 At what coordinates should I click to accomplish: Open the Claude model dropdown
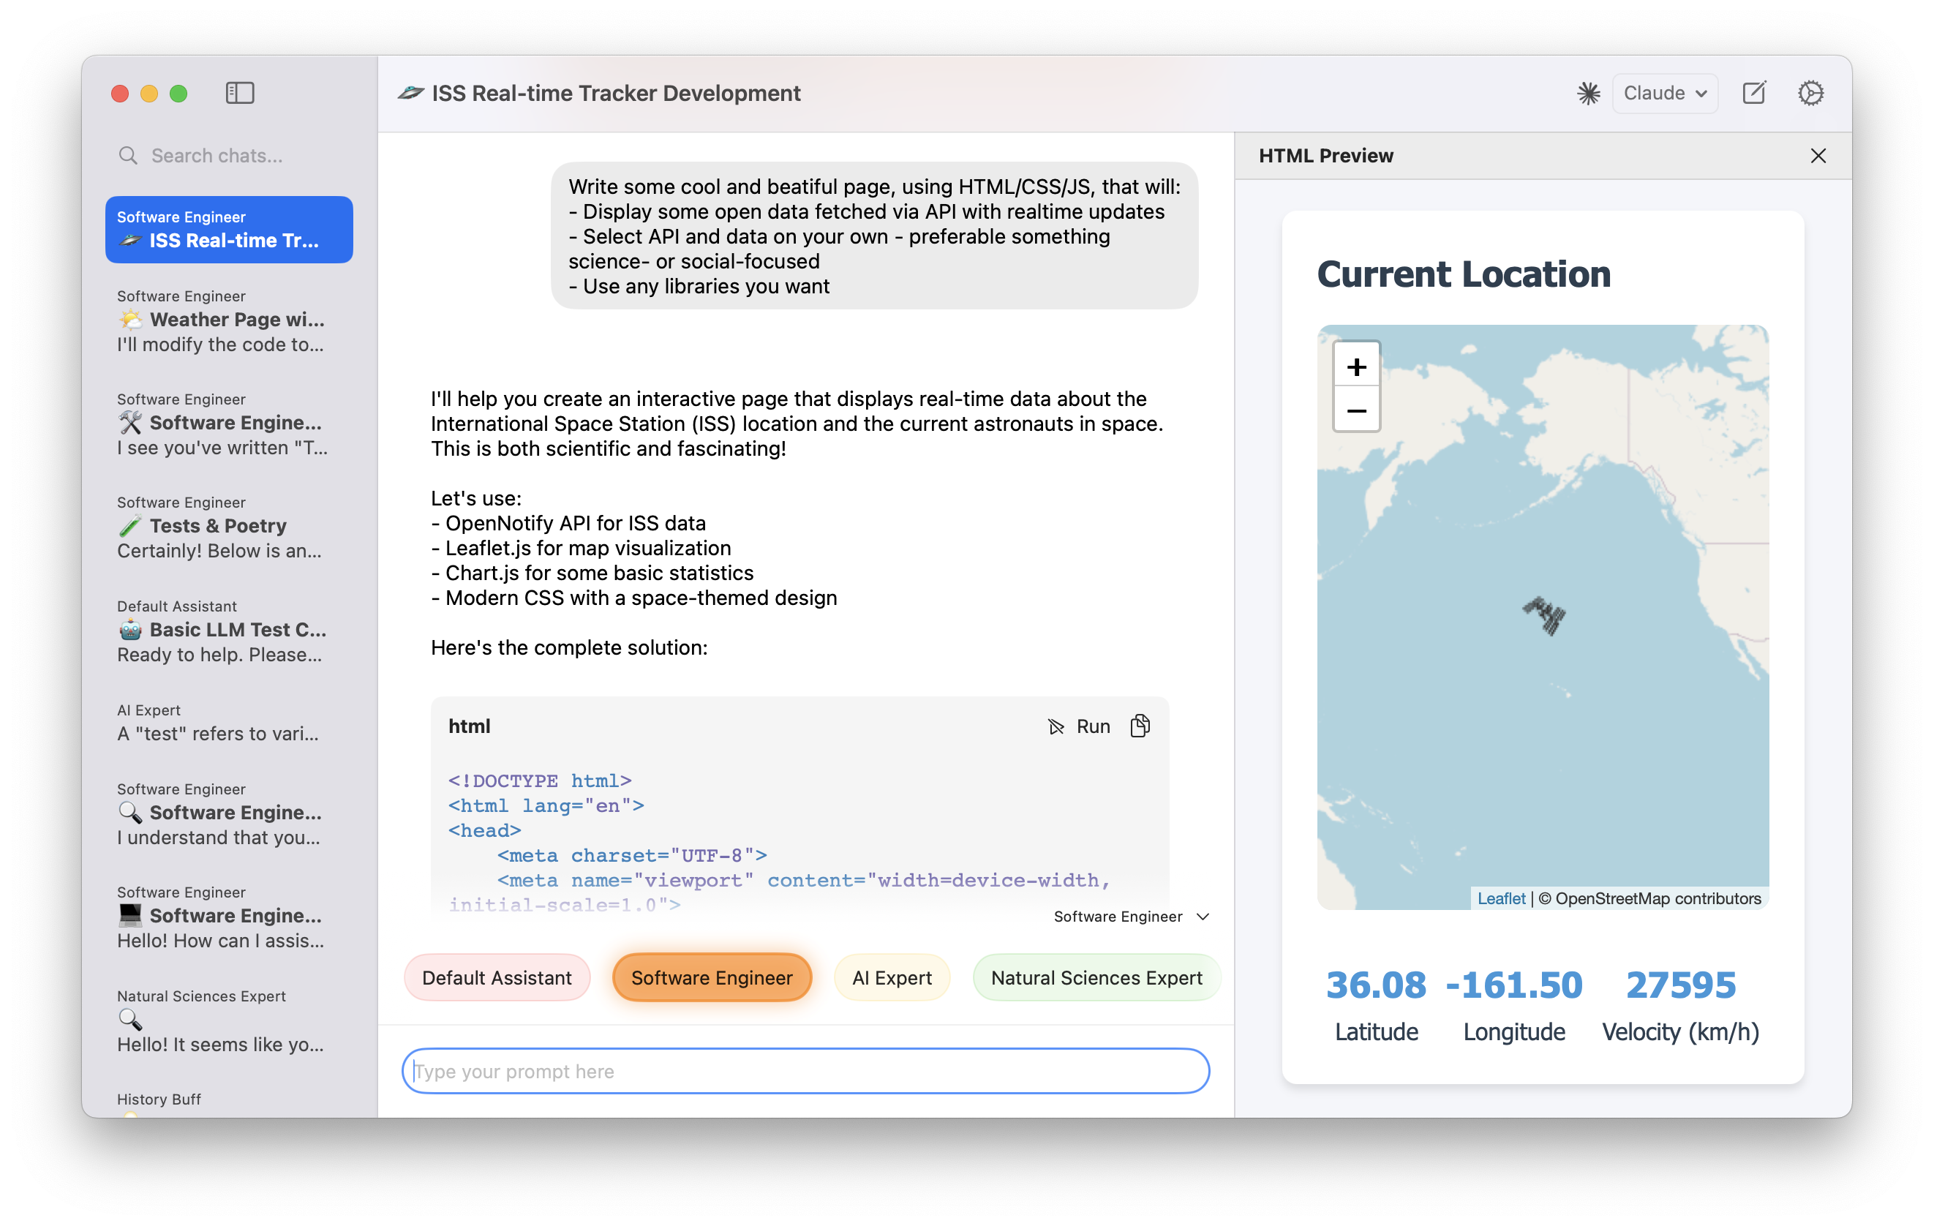point(1664,93)
